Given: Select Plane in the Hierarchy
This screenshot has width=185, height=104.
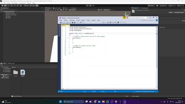Looking at the screenshot, I should [9, 18].
